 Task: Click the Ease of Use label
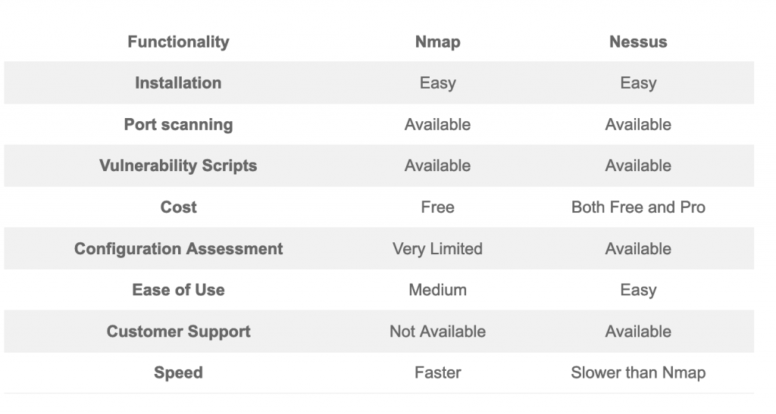tap(178, 290)
